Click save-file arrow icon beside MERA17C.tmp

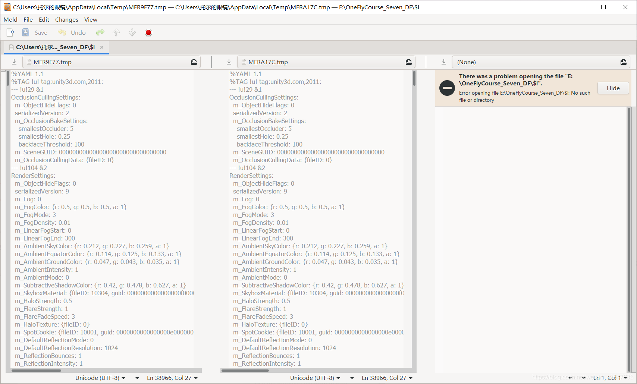point(229,62)
